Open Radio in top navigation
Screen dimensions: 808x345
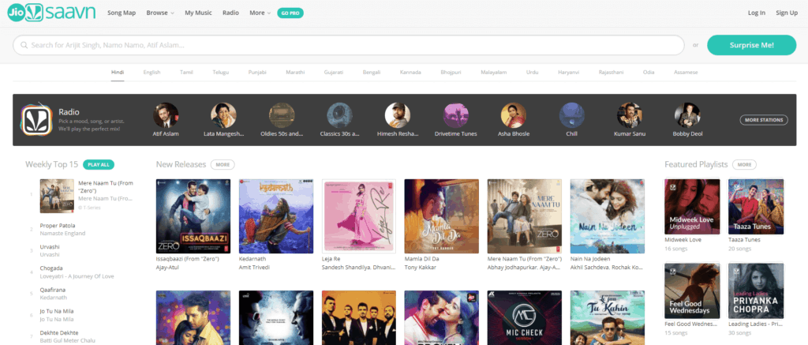(231, 13)
